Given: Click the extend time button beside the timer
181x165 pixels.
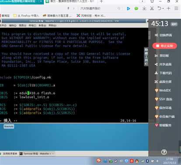Looking at the screenshot, I should (x=174, y=24).
